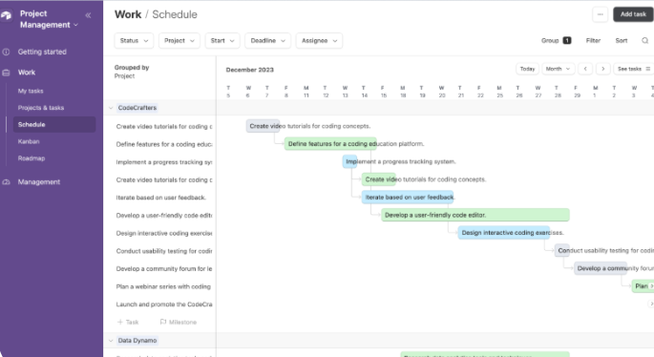Click the Milestone flag icon

click(x=163, y=322)
